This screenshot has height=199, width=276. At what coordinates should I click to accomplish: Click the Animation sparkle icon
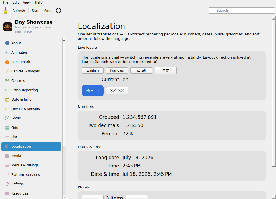tap(7, 52)
